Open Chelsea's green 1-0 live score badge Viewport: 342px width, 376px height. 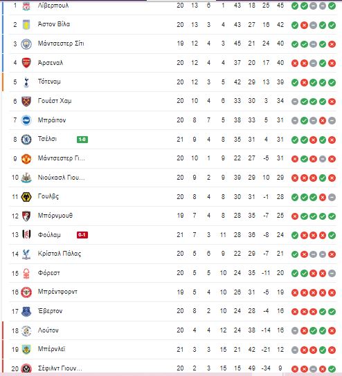[x=82, y=140]
